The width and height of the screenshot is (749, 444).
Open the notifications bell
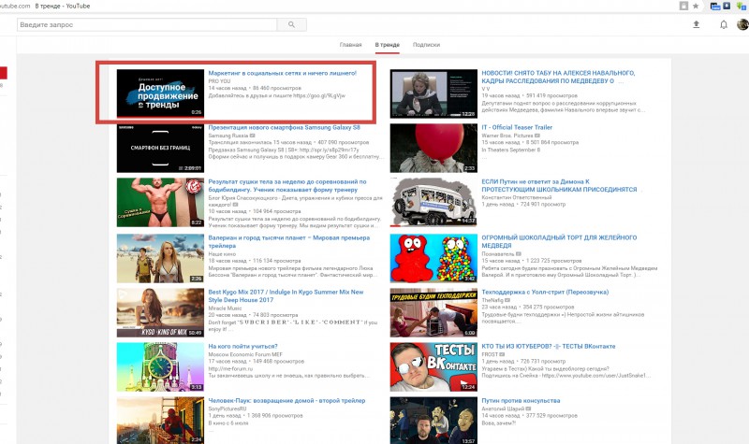coord(723,24)
